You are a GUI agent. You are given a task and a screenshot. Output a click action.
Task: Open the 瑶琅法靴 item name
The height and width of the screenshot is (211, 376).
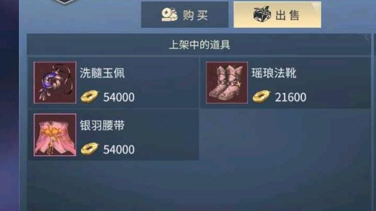pos(274,73)
